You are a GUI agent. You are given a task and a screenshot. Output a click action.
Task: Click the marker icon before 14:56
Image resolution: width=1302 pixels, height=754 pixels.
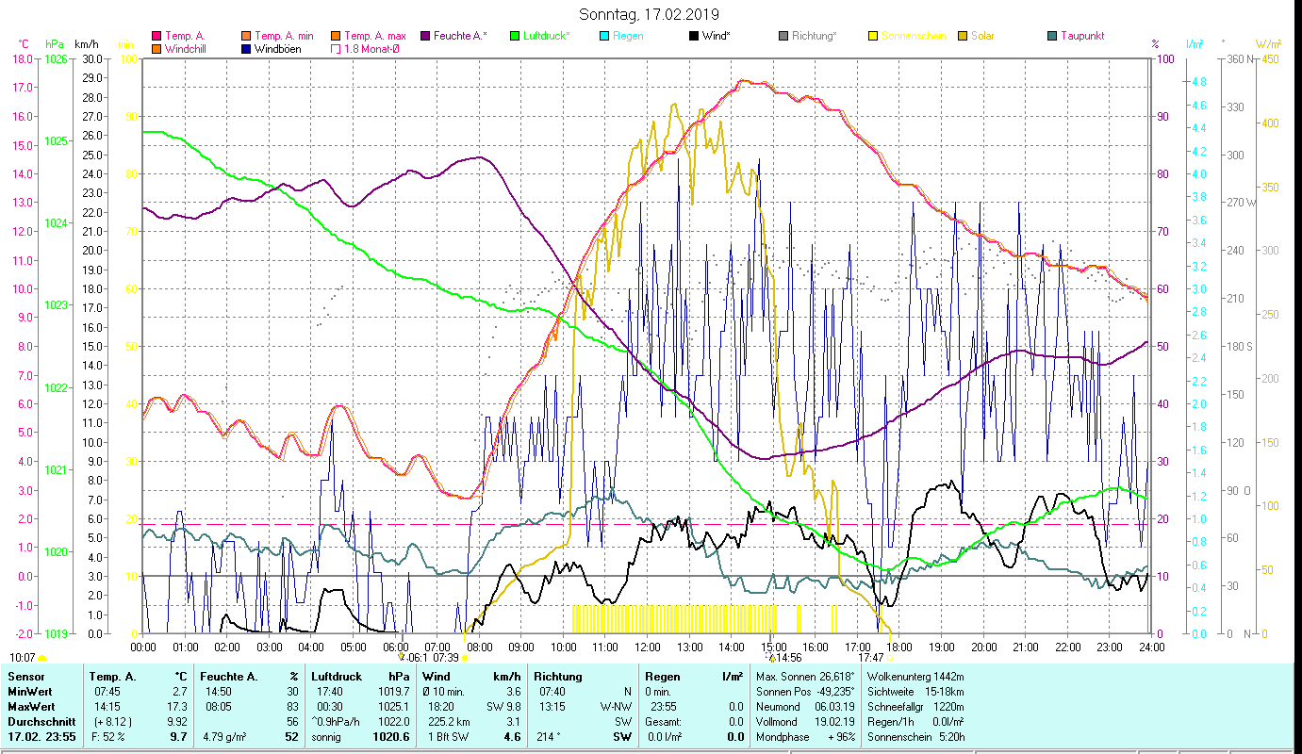tap(772, 658)
